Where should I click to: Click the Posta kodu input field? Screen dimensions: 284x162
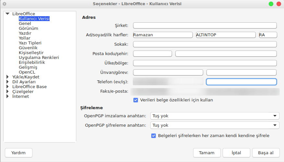point(152,54)
